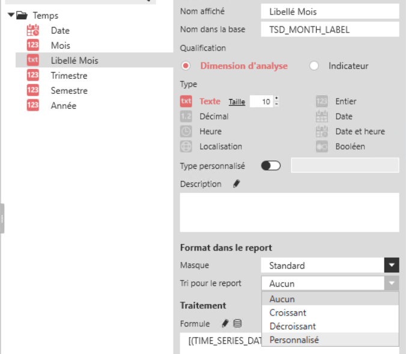Edit description using pencil icon
The height and width of the screenshot is (354, 406).
point(236,184)
